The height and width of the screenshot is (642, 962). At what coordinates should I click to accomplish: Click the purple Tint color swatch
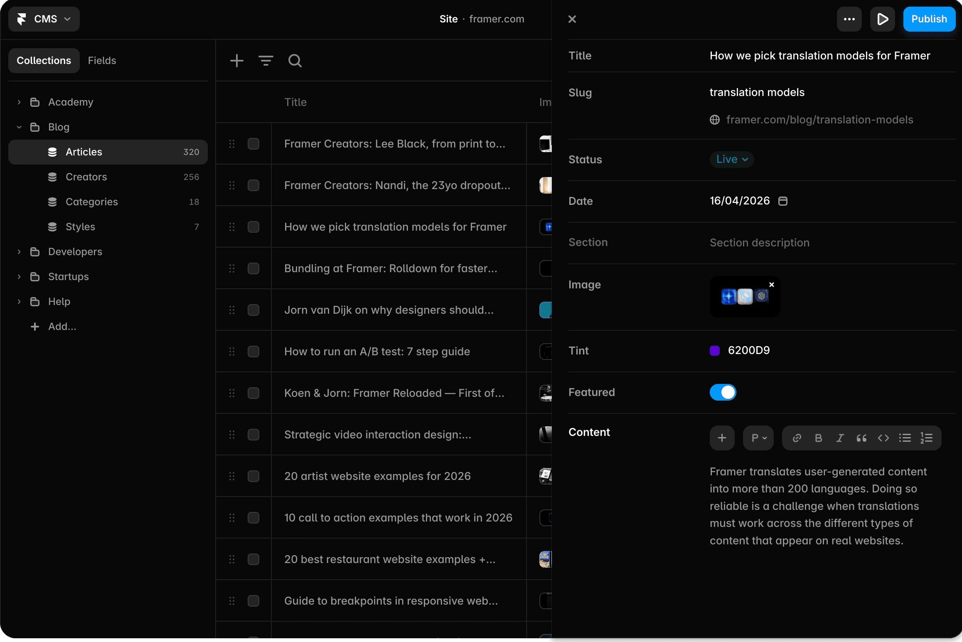[x=714, y=351]
